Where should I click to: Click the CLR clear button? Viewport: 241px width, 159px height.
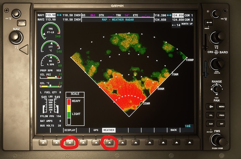pos(211,124)
